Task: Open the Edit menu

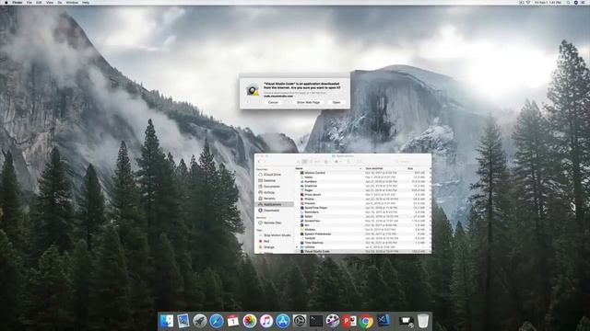Action: pos(39,2)
